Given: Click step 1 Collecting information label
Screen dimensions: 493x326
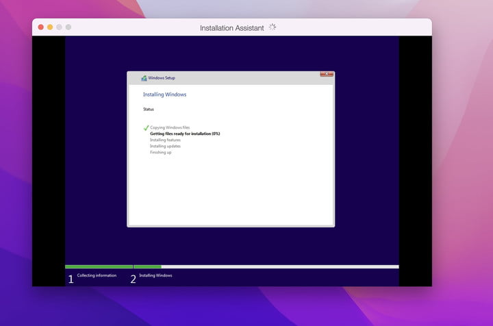Looking at the screenshot, I should (97, 275).
